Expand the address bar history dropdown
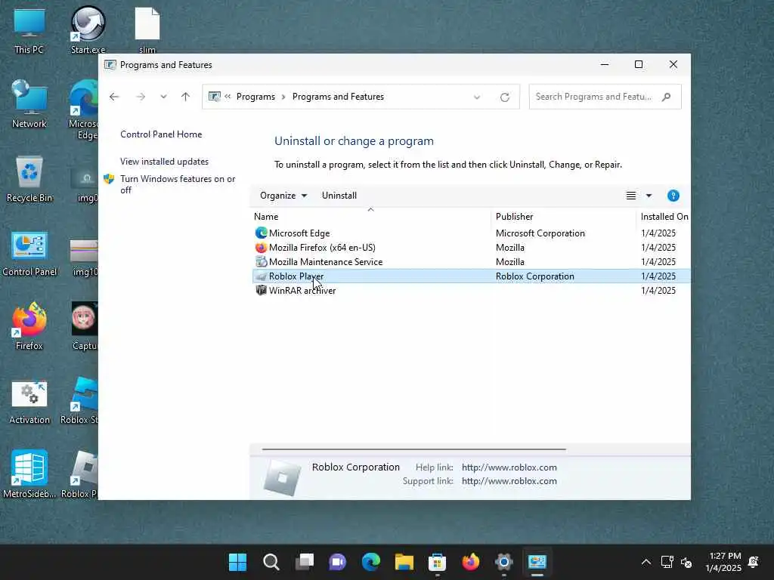Viewport: 774px width, 580px height. pos(477,97)
